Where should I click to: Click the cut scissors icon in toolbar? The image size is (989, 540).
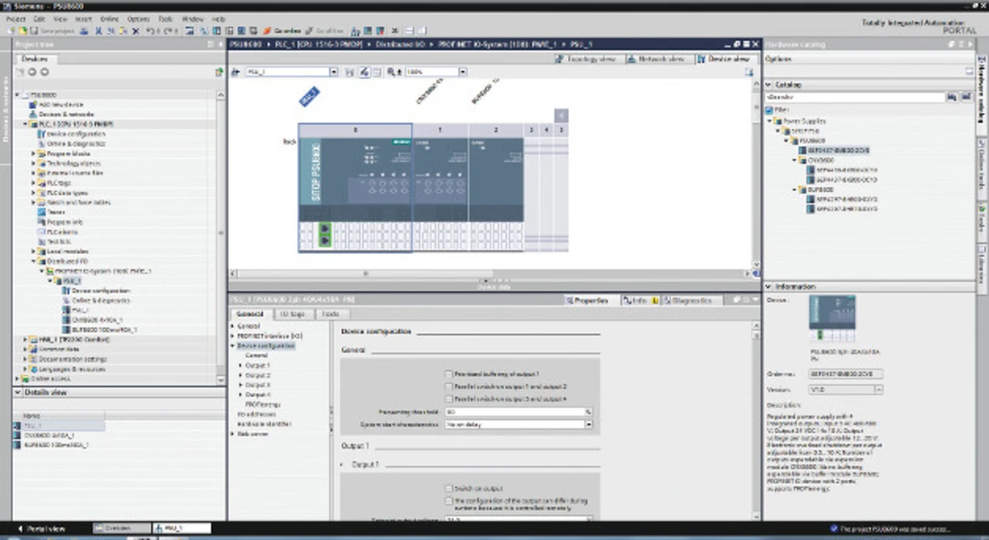[99, 31]
